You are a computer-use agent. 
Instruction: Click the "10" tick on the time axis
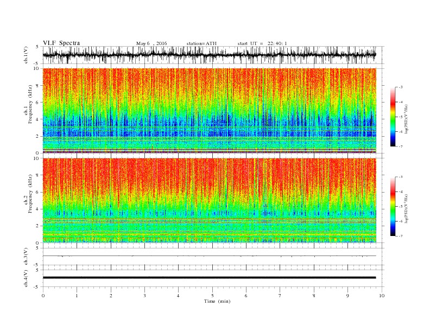pos(382,296)
